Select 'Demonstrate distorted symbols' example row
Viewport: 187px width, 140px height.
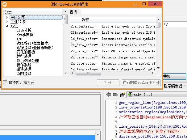[113, 39]
